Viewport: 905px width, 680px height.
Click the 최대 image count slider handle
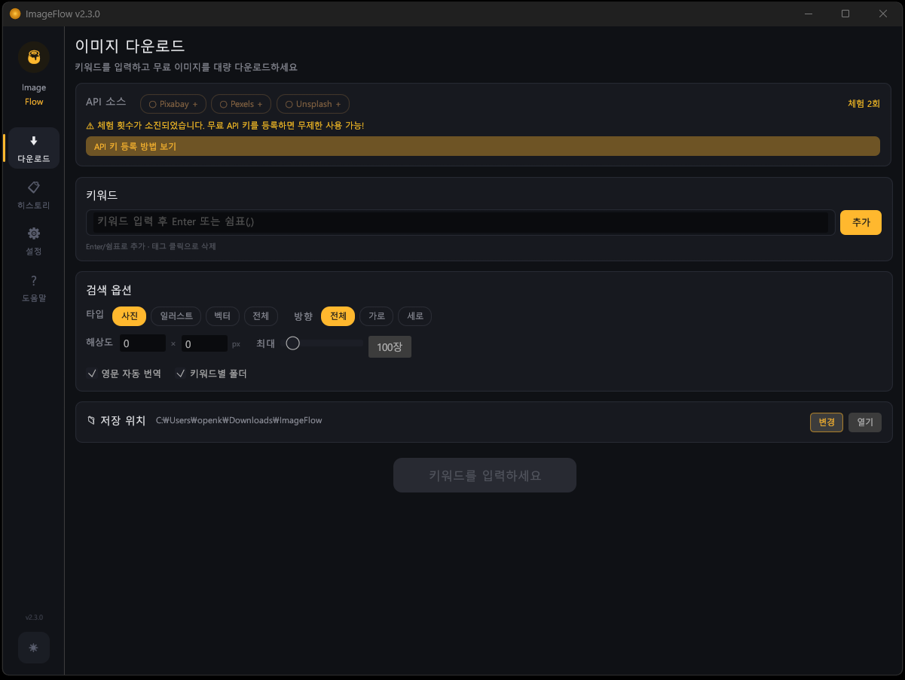pos(293,343)
